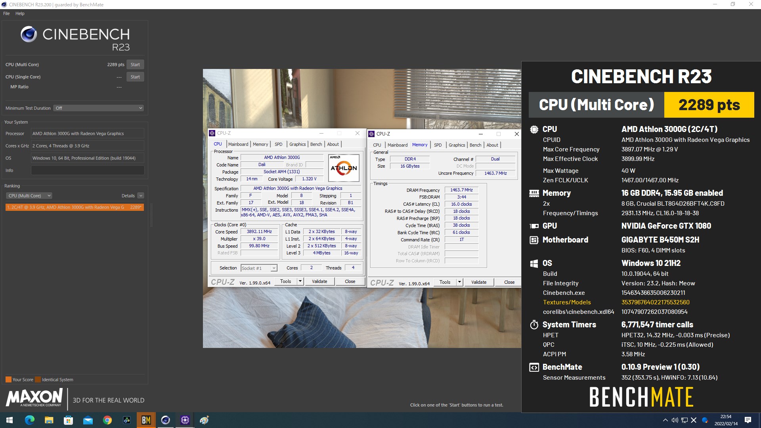The width and height of the screenshot is (761, 428).
Task: Open SPD tab in right CPU-Z
Action: point(438,145)
